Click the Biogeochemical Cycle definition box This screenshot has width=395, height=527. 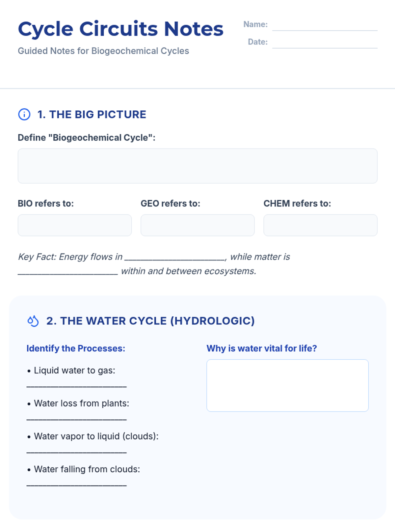197,166
